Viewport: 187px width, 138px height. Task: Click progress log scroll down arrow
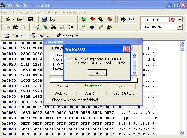(134, 73)
